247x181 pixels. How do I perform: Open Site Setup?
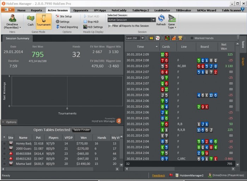(64, 16)
